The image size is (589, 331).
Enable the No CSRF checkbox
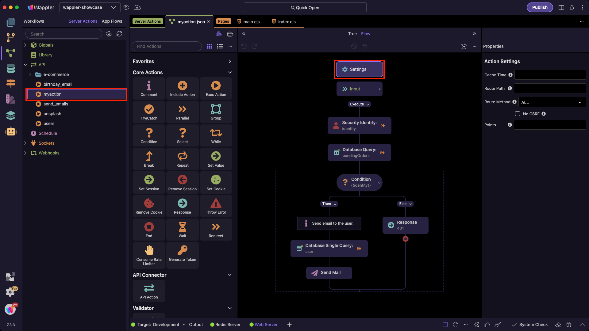coord(517,114)
